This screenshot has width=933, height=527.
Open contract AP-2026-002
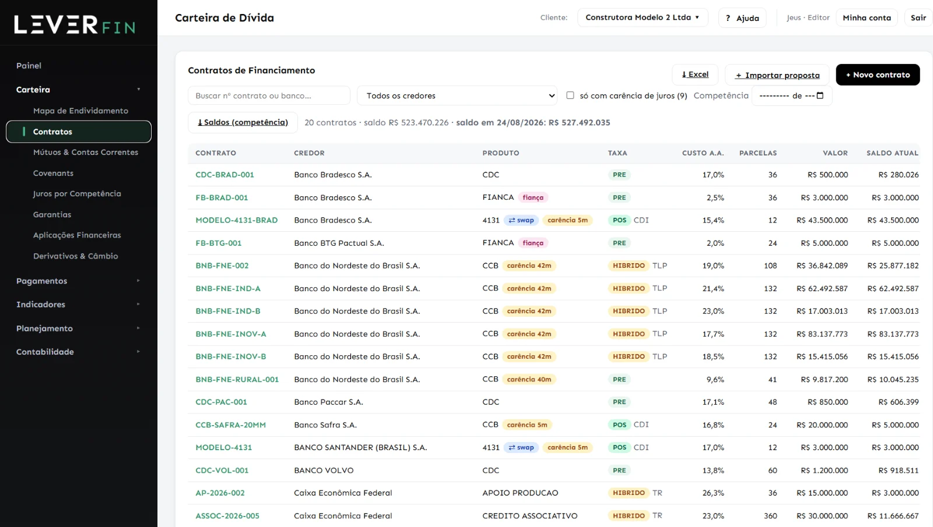click(x=220, y=493)
